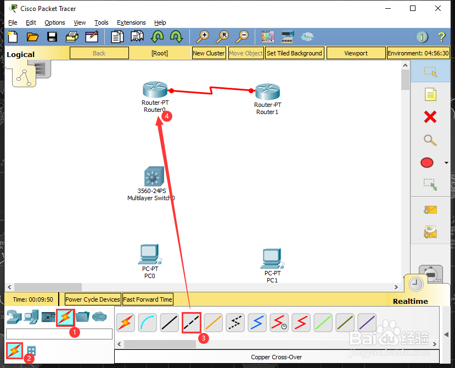
Task: Choose the Inspect magnifier tool
Action: [430, 140]
